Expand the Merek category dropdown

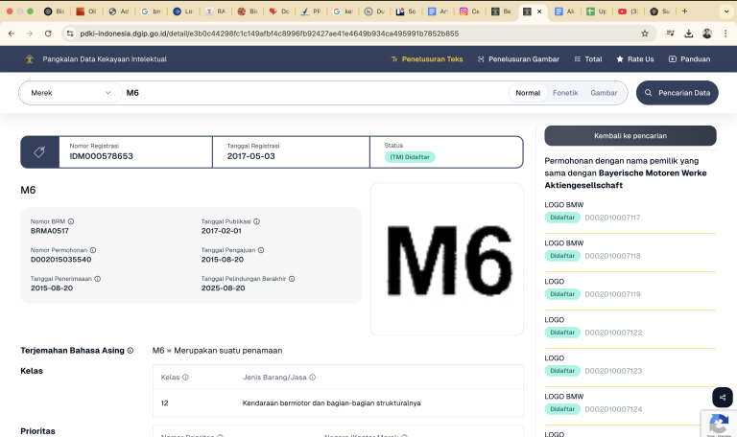pyautogui.click(x=70, y=93)
